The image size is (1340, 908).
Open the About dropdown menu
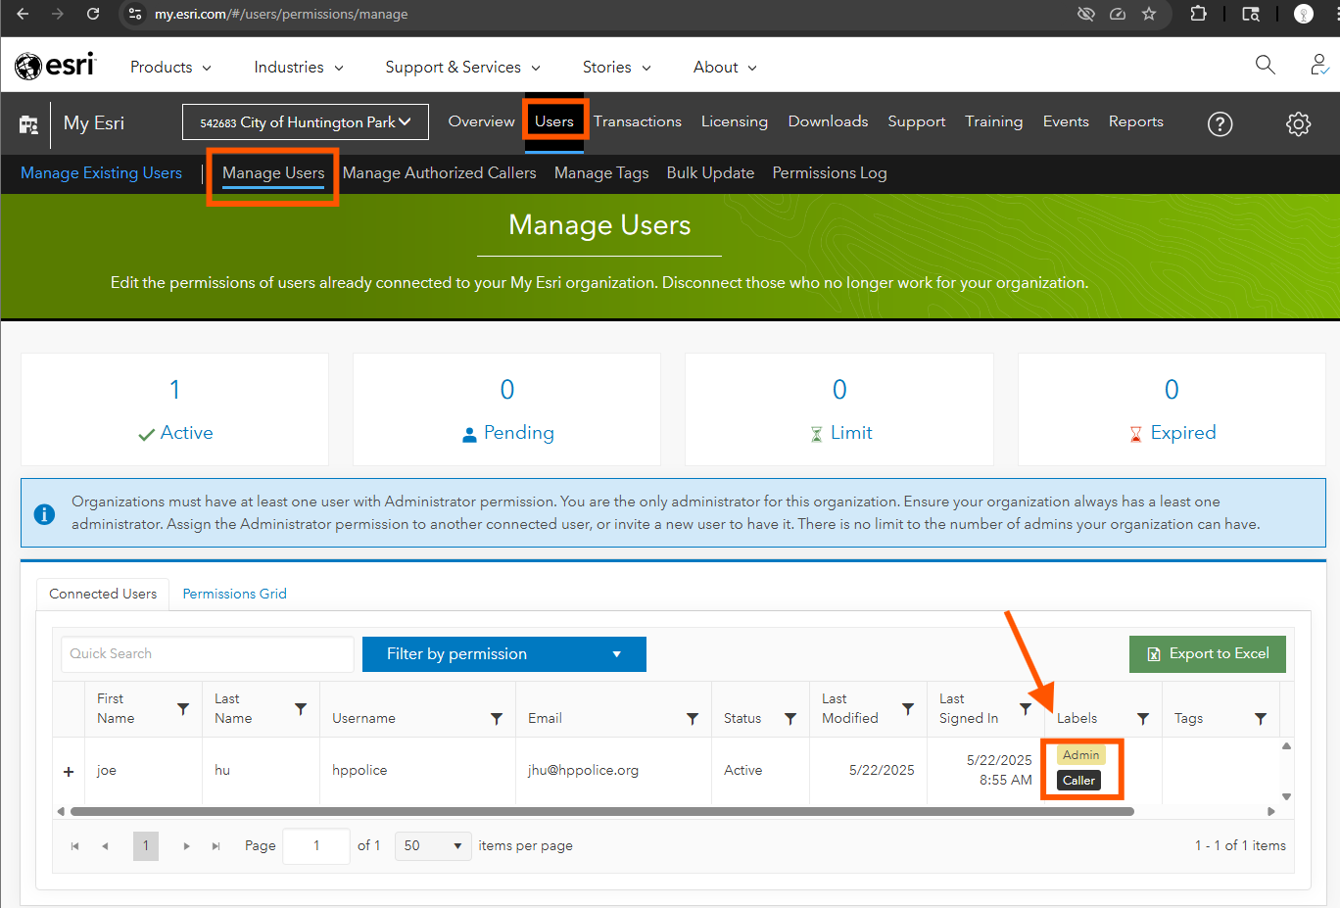point(725,67)
